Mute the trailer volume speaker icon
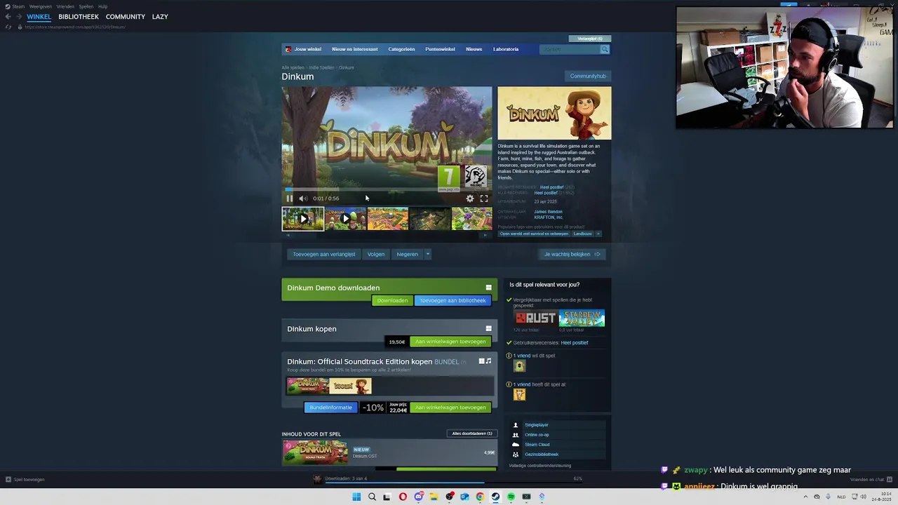Viewport: 898px width, 505px height. [x=303, y=198]
